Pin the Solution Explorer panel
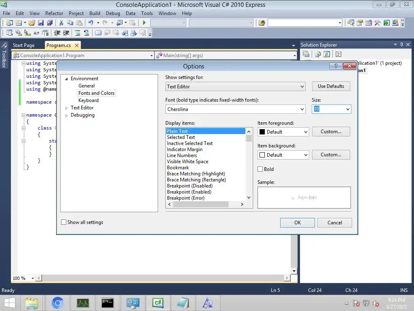The image size is (414, 311). pyautogui.click(x=401, y=45)
